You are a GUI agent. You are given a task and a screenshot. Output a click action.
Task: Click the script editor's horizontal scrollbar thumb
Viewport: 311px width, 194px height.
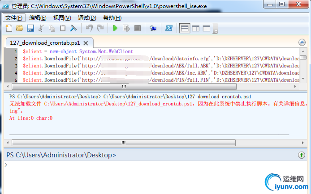pos(124,86)
